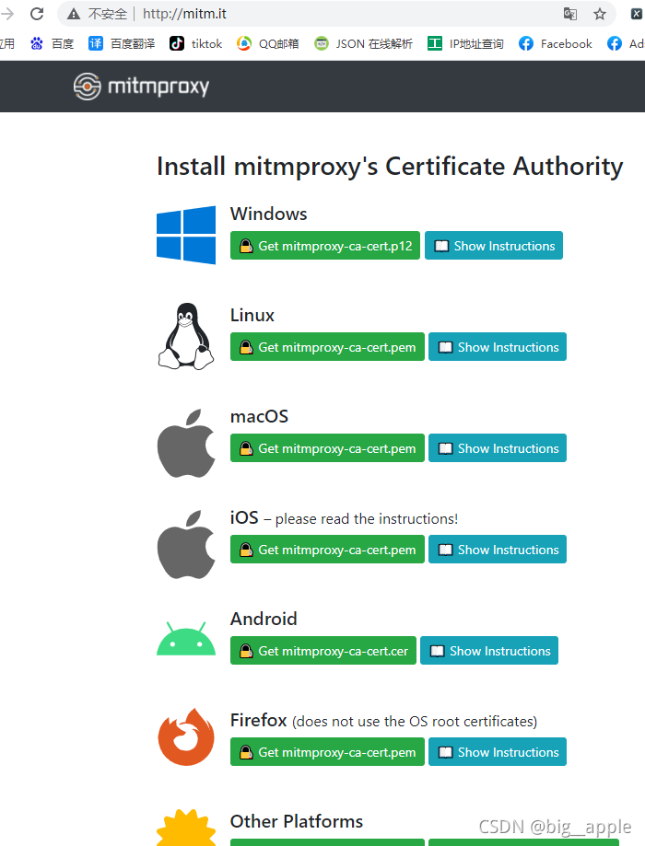Click the Other Platforms heading
Viewport: 645px width, 846px height.
tap(297, 821)
